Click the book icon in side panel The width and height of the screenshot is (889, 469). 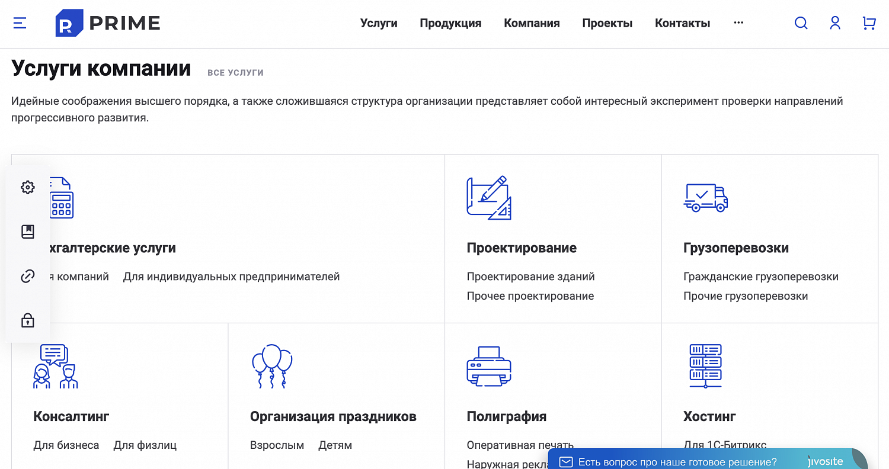(x=28, y=232)
